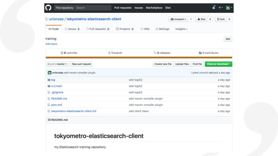
Task: Open the notifications bell
Action: coord(214,8)
